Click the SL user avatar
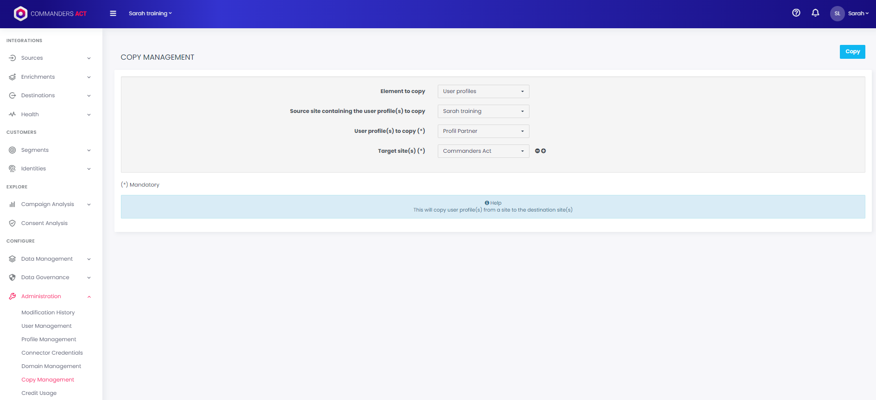 [x=837, y=13]
